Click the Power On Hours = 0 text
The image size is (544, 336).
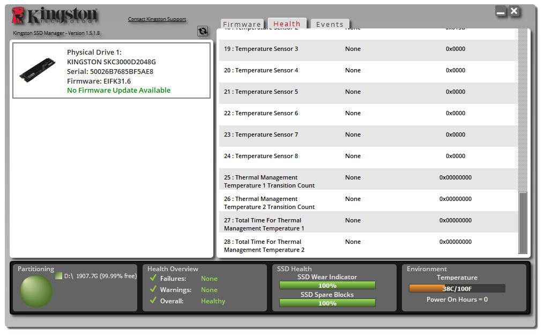tap(457, 299)
